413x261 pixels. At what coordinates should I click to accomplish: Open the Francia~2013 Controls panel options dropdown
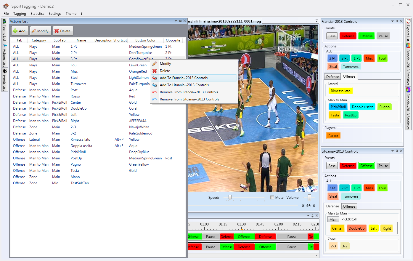393,21
